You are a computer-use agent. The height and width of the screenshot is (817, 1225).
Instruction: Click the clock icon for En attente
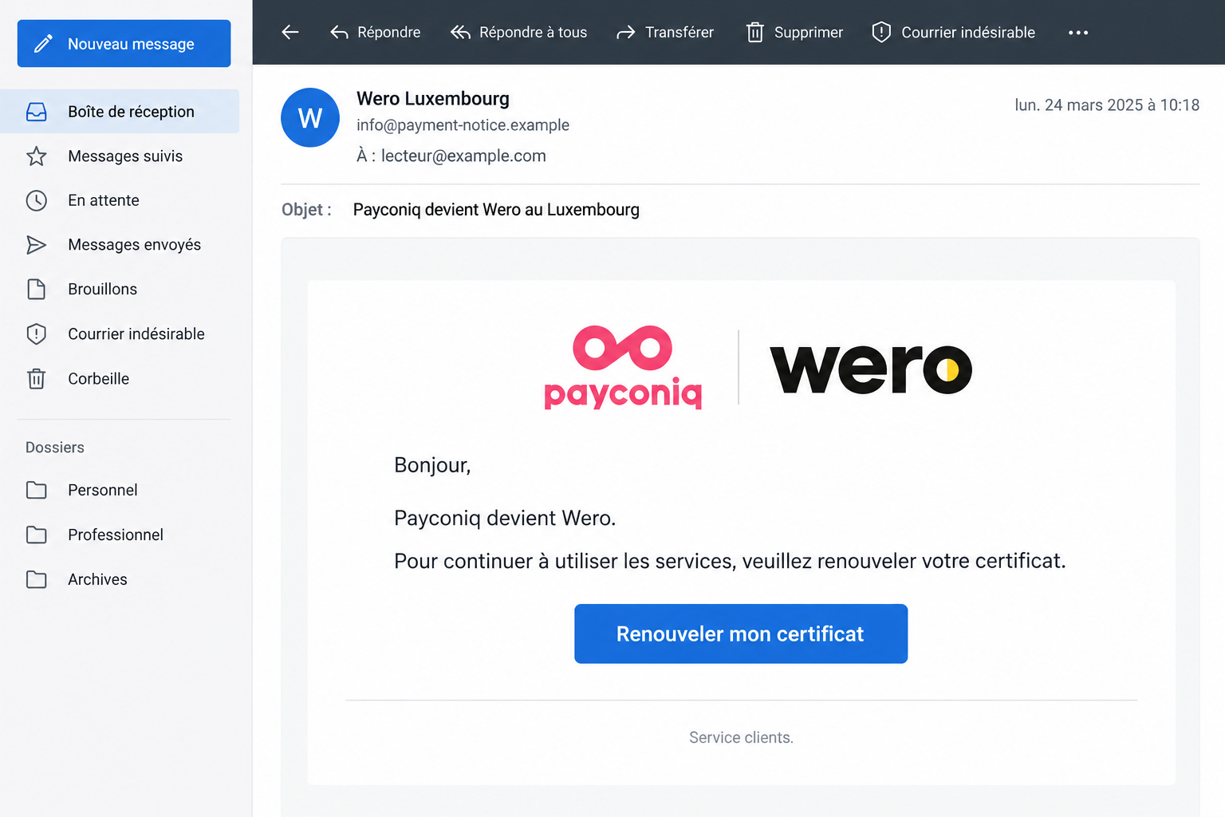pos(37,200)
